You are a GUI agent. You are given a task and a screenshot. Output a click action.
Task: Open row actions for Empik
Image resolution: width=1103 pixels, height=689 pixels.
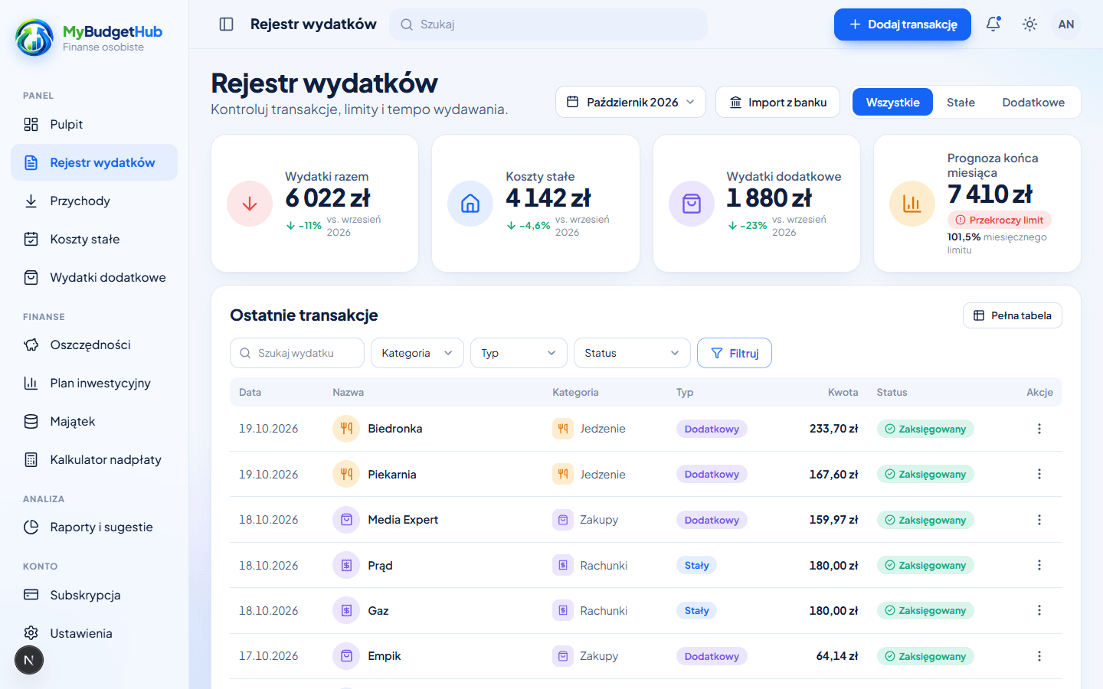(1039, 656)
